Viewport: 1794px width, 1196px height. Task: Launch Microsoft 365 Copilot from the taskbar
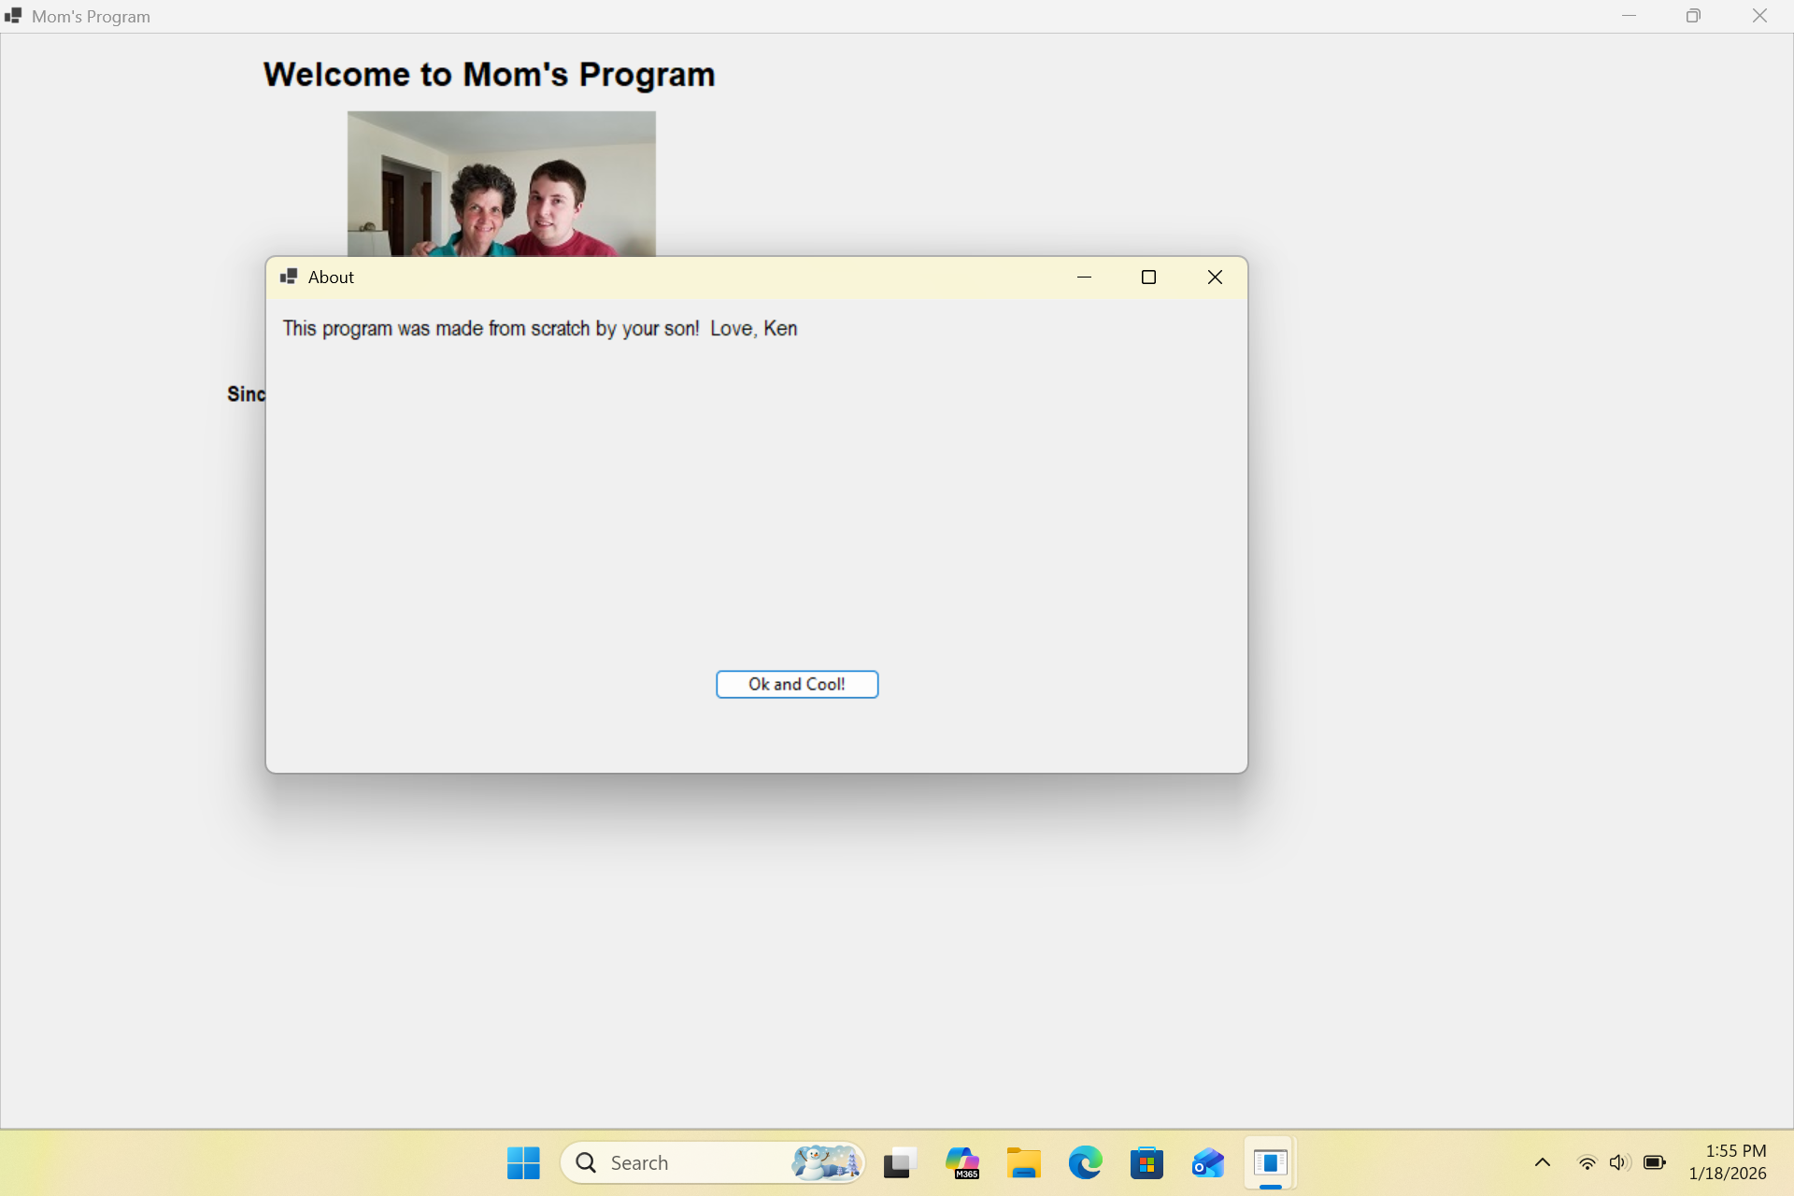[x=961, y=1162]
